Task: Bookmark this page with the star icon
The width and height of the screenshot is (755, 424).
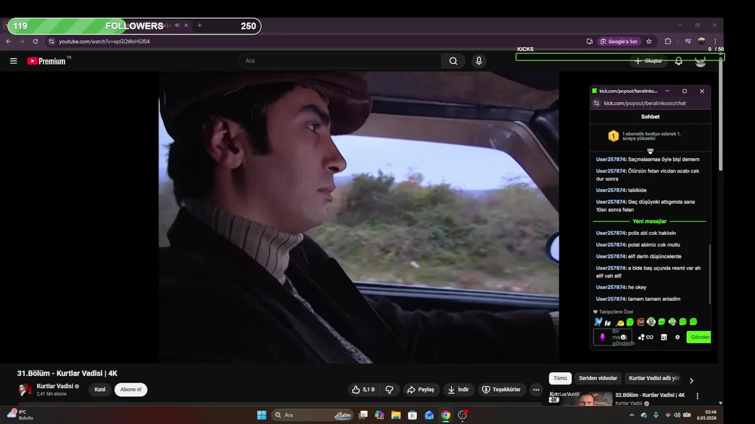Action: pyautogui.click(x=649, y=41)
